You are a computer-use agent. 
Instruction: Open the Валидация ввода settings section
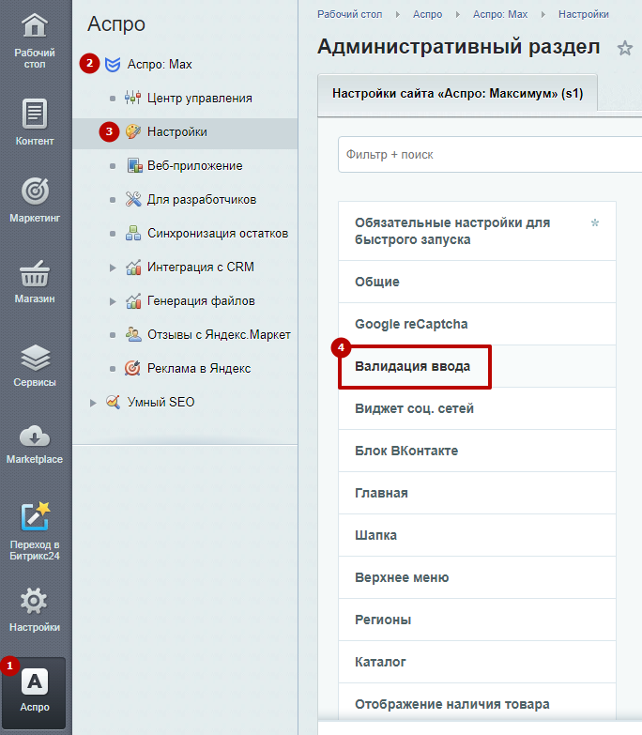(x=477, y=366)
